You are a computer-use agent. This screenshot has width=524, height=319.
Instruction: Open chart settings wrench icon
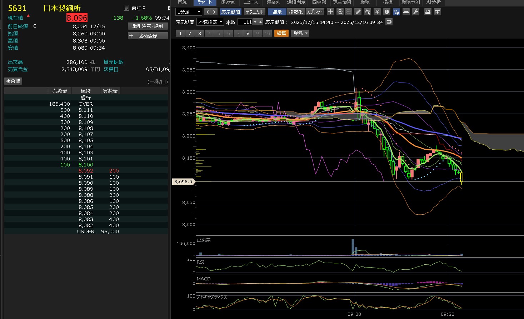click(416, 12)
